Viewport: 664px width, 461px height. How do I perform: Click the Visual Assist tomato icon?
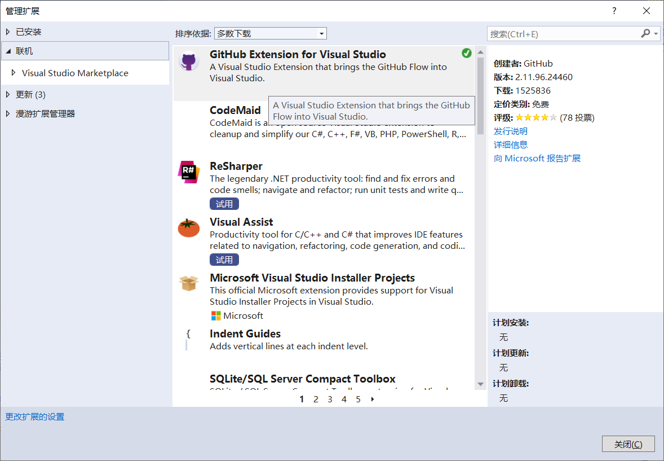pos(188,228)
